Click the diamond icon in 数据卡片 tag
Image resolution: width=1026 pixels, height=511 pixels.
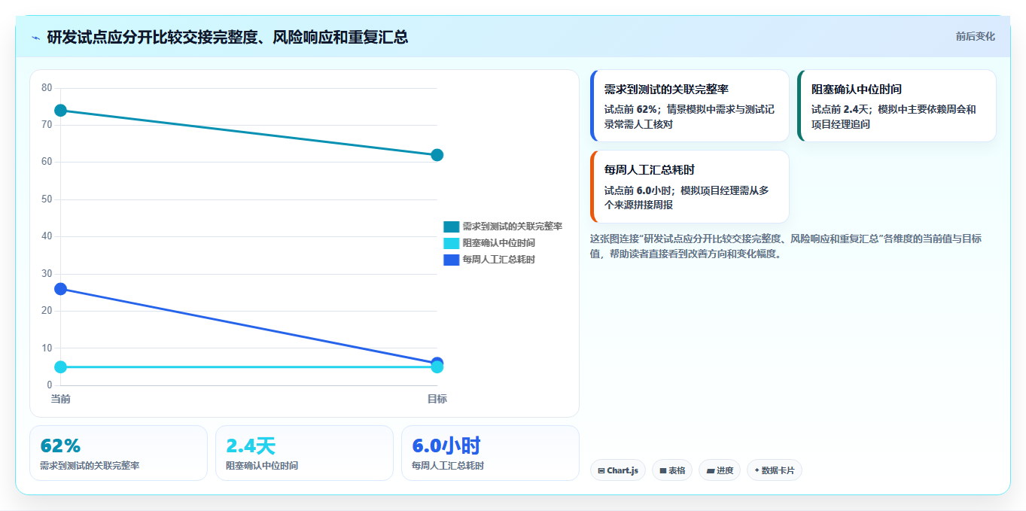757,470
